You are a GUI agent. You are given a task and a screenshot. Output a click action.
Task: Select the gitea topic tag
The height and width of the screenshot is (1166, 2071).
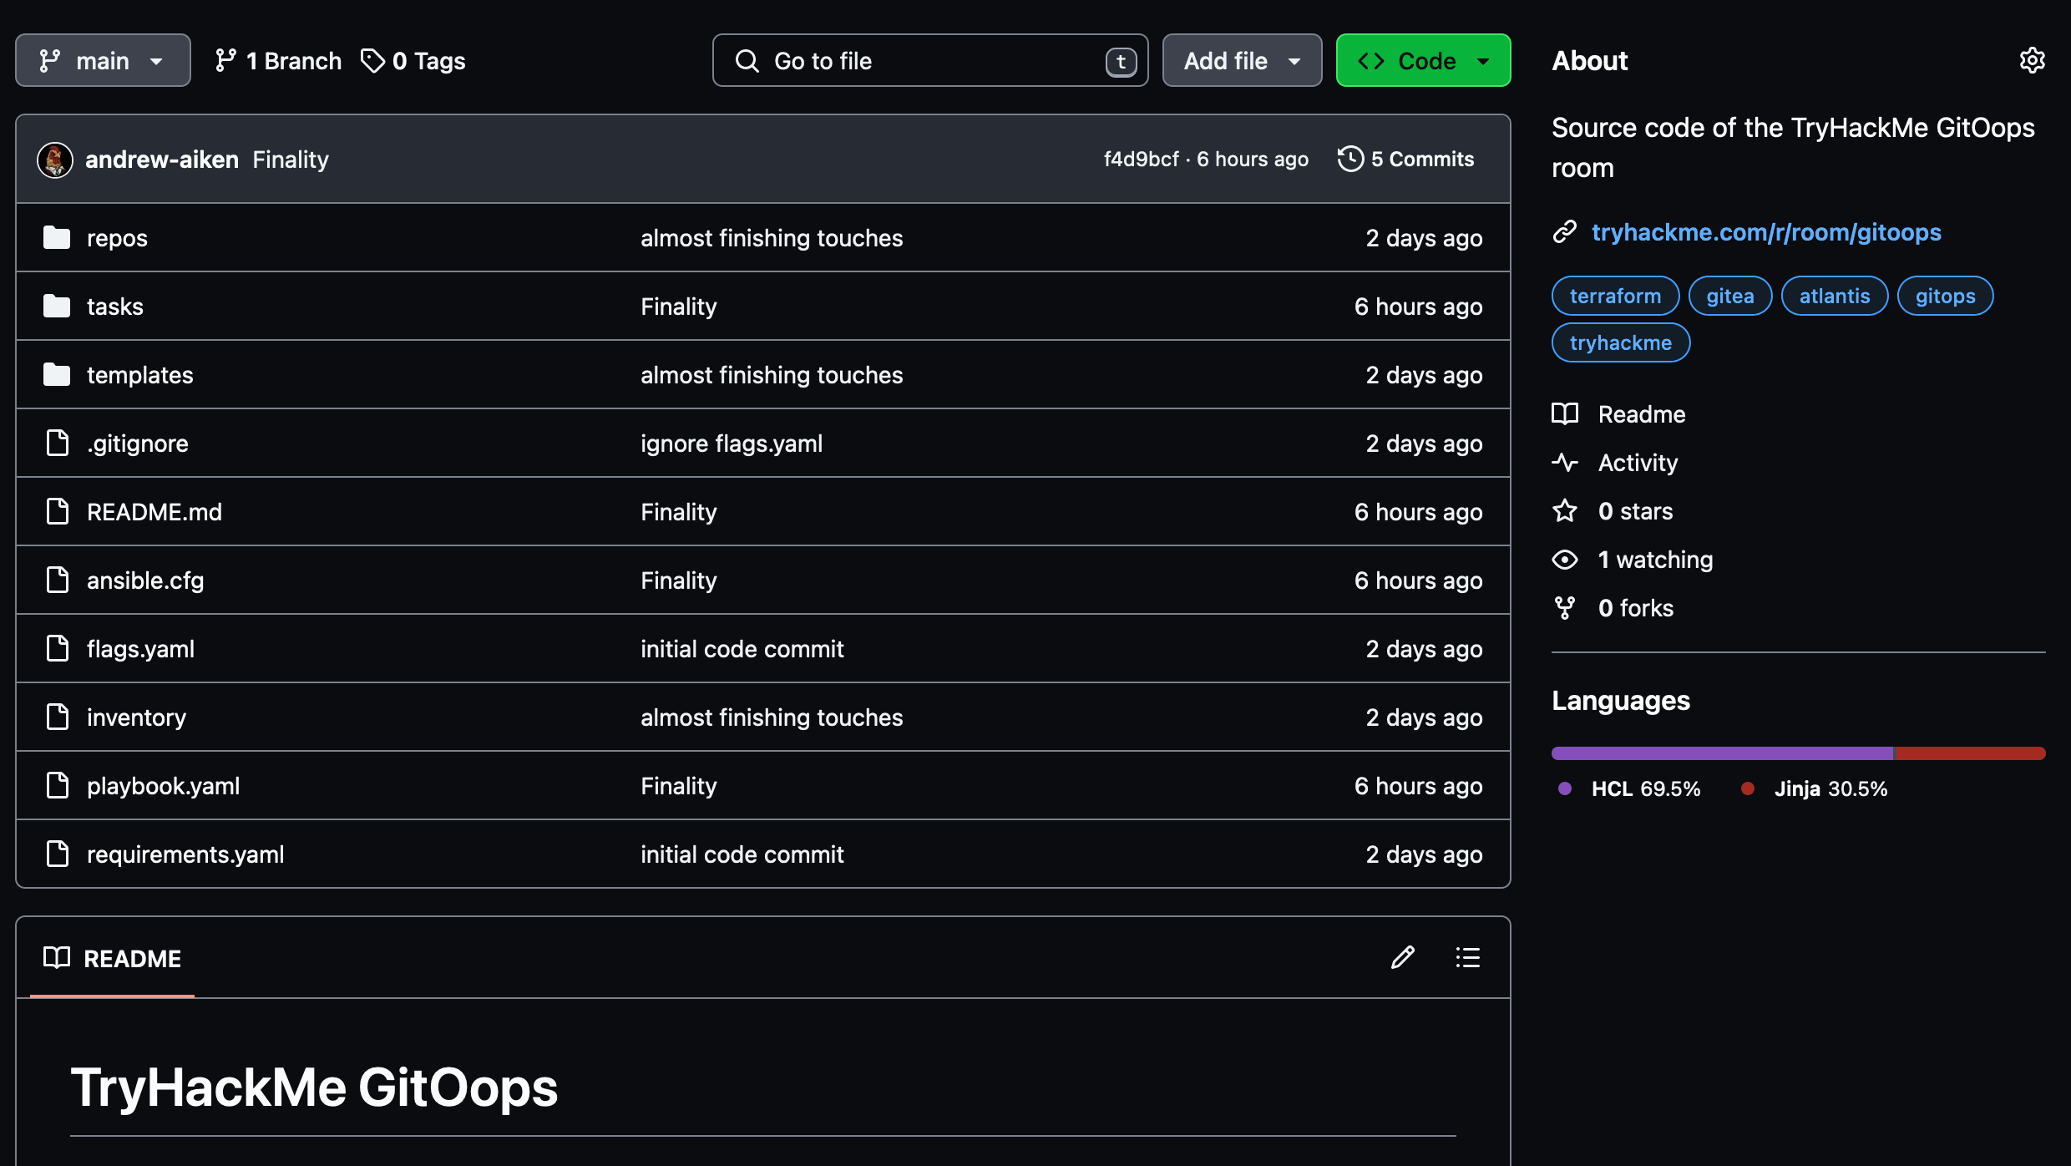pyautogui.click(x=1730, y=296)
